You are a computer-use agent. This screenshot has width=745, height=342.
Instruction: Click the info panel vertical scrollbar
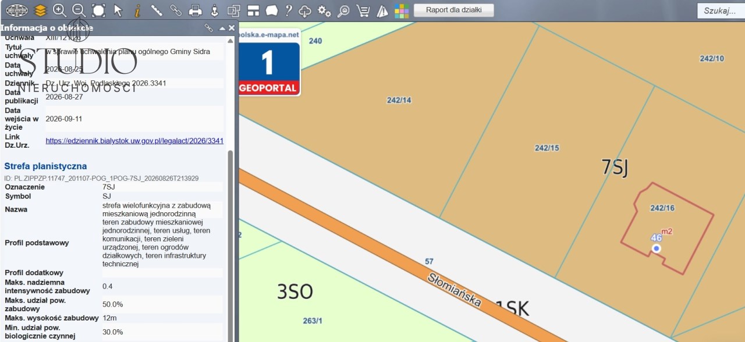[x=230, y=244]
